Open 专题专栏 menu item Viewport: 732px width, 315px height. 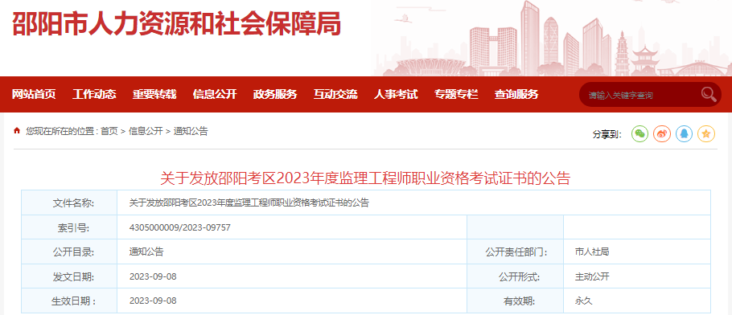(456, 94)
